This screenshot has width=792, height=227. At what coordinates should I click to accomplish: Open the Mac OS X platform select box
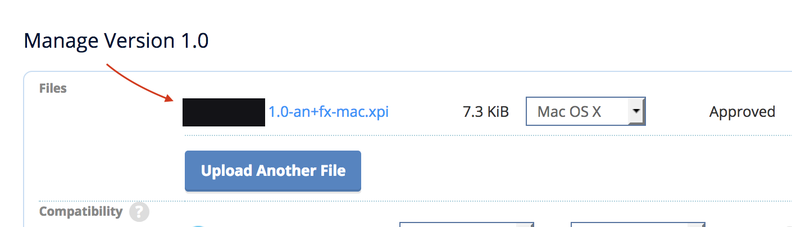585,111
